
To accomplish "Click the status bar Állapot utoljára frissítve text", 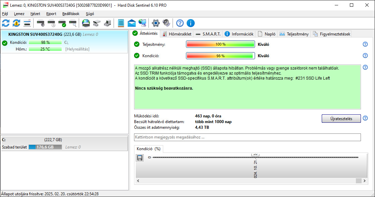I will coord(50,194).
